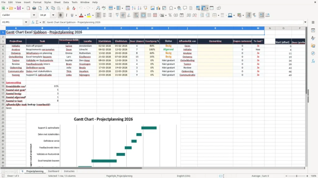
Task: Toggle Center Horizontally alignment
Action: pyautogui.click(x=104, y=15)
